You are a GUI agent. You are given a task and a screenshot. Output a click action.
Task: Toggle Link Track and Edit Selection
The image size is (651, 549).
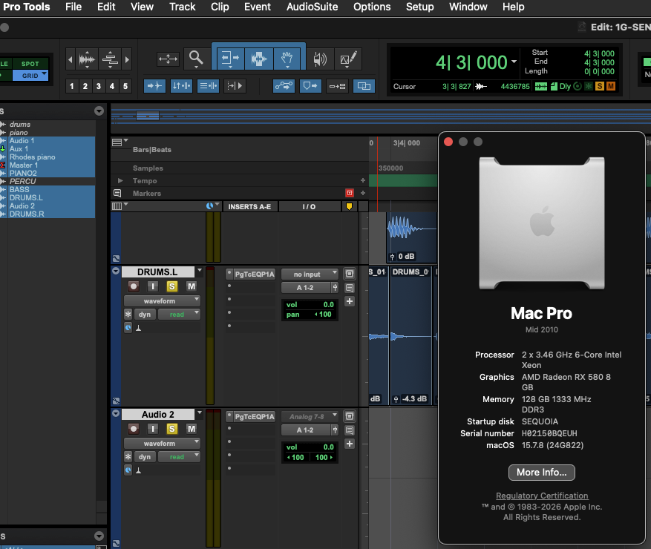pos(208,86)
